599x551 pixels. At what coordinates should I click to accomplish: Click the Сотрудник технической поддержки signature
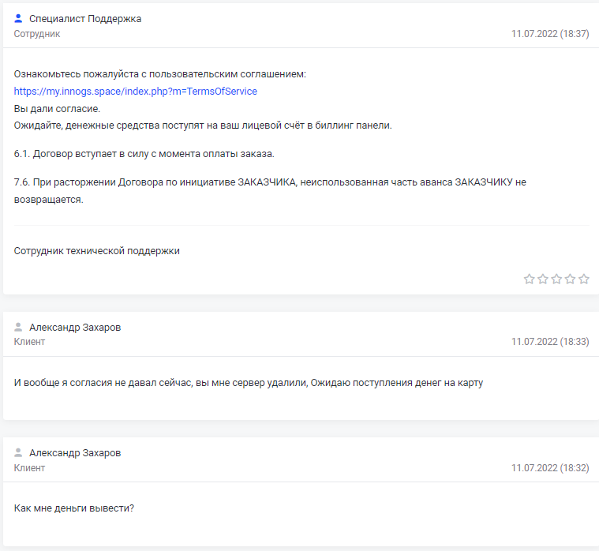point(97,251)
